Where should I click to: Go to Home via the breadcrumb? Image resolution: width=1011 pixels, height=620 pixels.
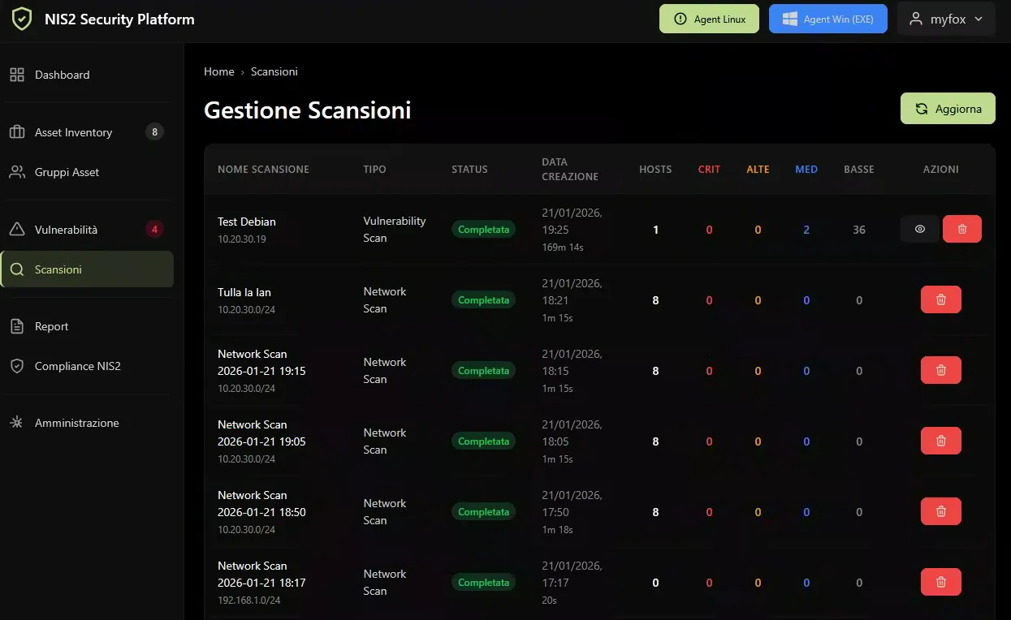click(218, 71)
